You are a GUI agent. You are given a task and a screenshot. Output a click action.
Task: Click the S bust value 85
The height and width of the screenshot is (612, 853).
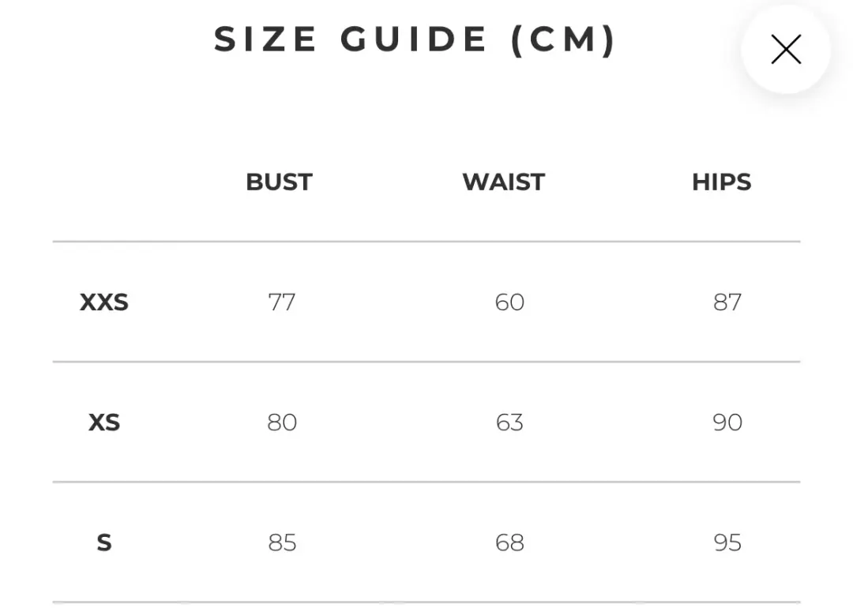click(281, 543)
